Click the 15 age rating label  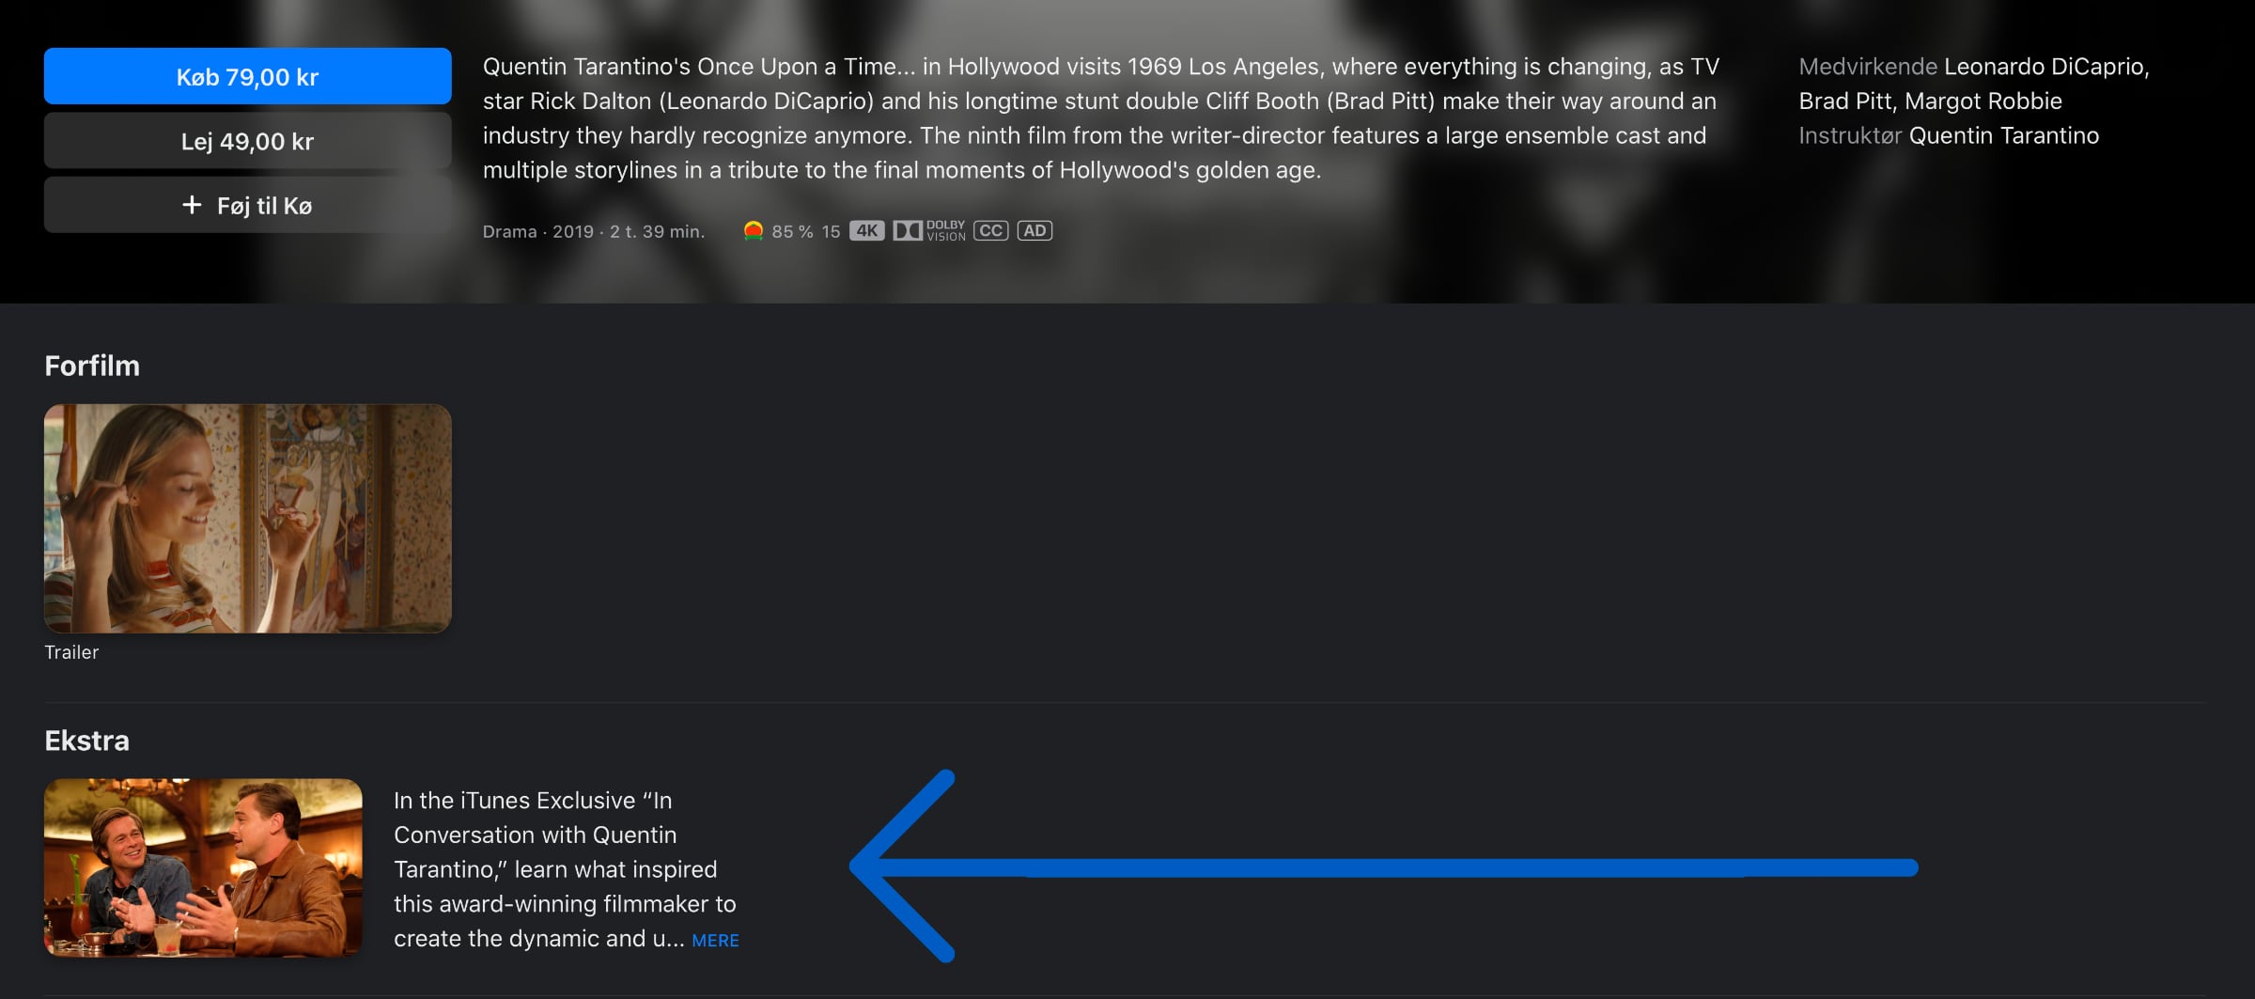tap(831, 232)
